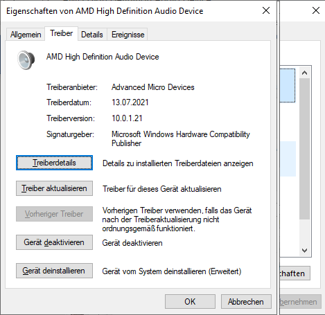The image size is (325, 315).
Task: Click the Treiberdatum label
Action: point(69,102)
